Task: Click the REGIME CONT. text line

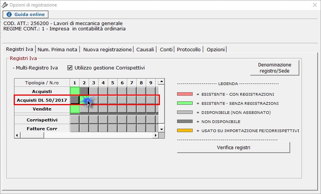Action: tap(64, 28)
